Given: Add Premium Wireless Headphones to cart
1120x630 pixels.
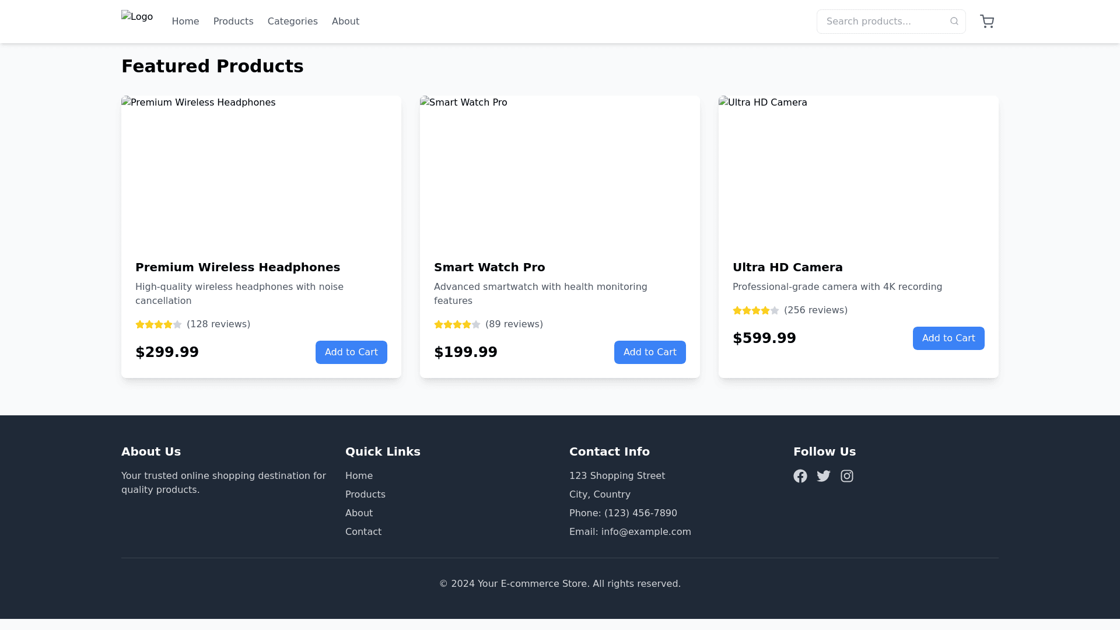Looking at the screenshot, I should click(x=351, y=352).
